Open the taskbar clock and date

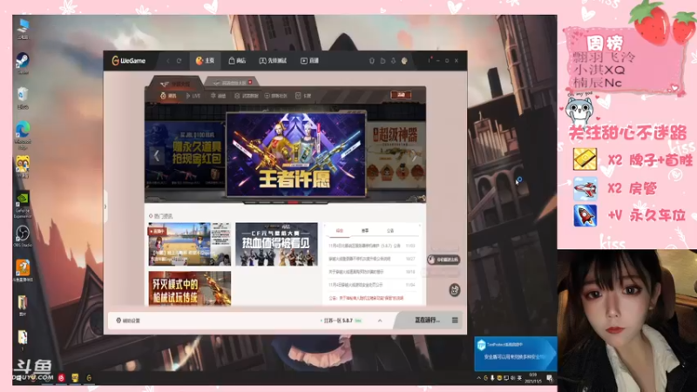533,378
